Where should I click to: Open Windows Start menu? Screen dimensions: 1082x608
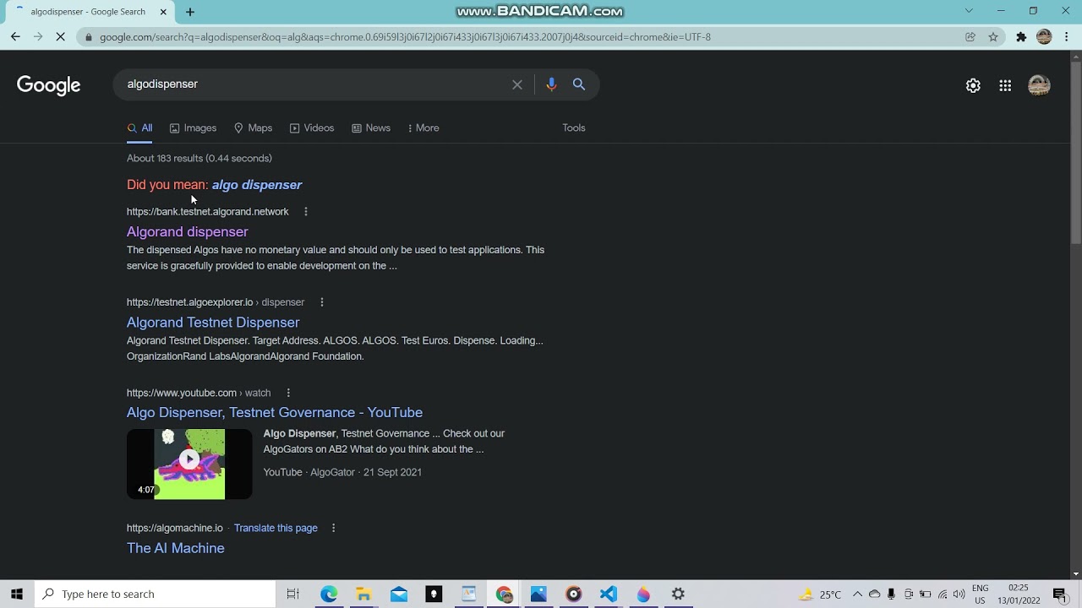coord(17,594)
